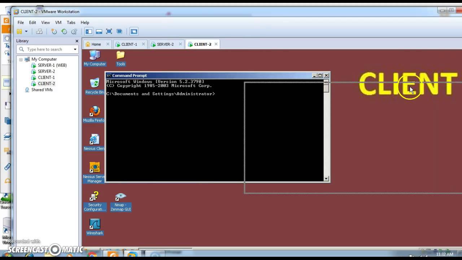Close the CLIENT-2 tab

pyautogui.click(x=216, y=44)
